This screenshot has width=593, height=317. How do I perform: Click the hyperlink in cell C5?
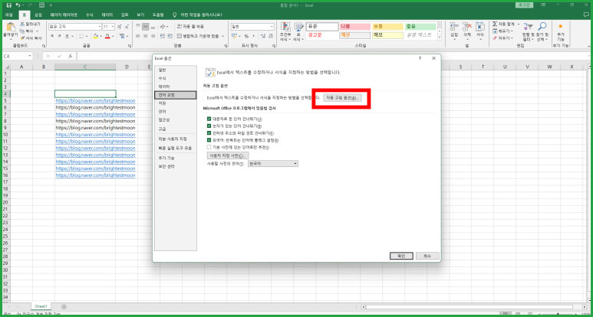95,101
